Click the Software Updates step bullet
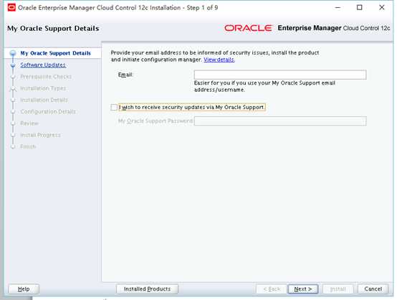This screenshot has width=397, height=300. [13, 65]
